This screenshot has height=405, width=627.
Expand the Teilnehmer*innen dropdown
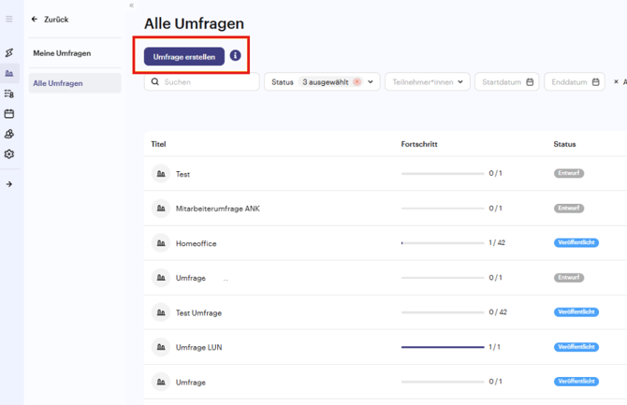coord(428,82)
